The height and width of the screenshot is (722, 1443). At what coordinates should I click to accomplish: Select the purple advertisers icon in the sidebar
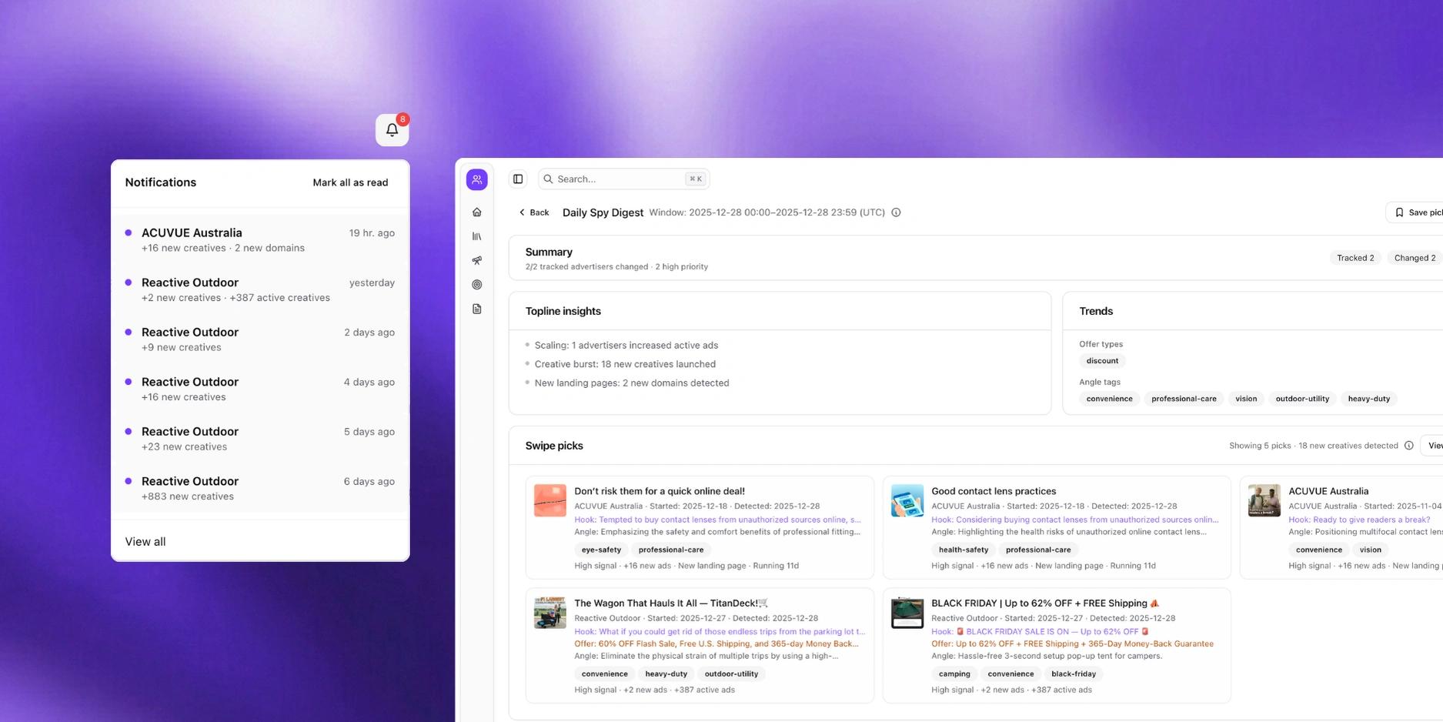pyautogui.click(x=476, y=179)
